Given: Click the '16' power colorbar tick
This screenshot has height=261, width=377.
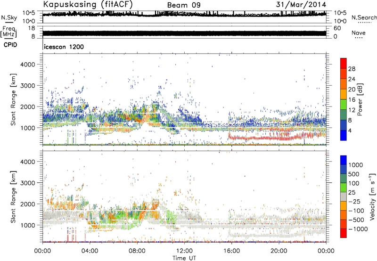Looking at the screenshot, I should (352, 100).
